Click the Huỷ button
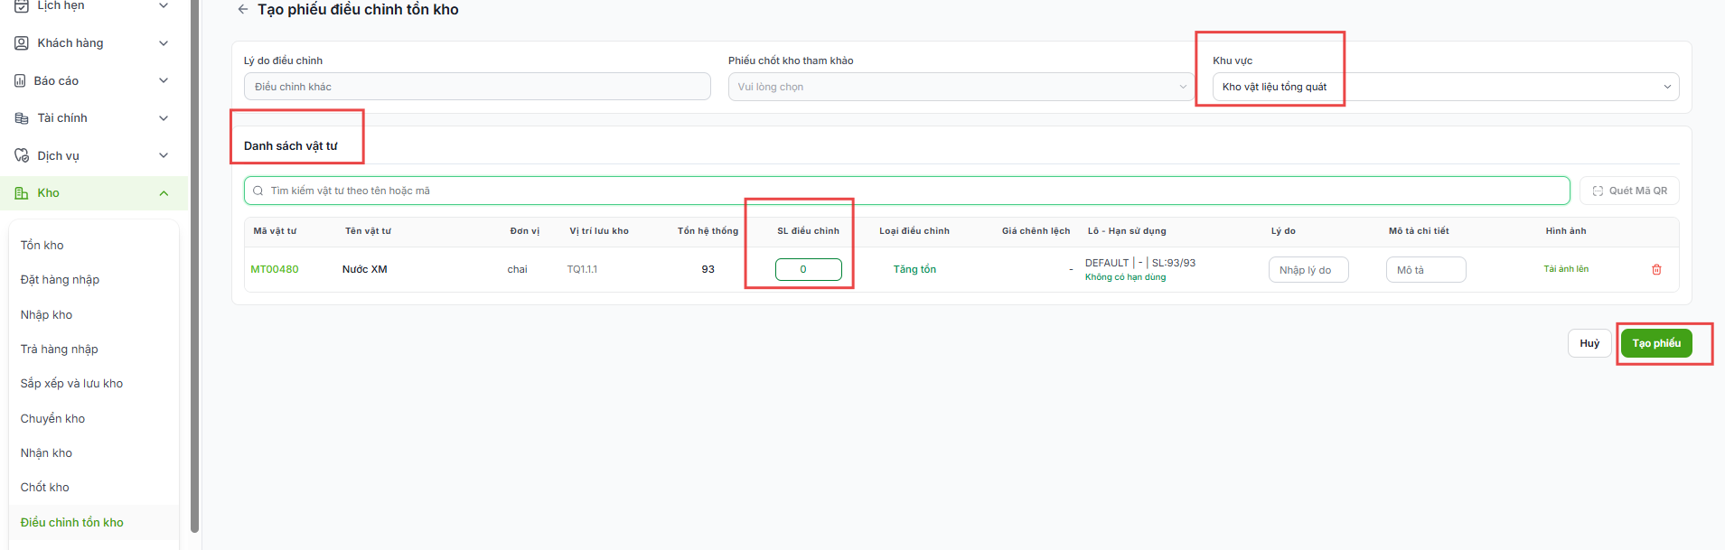The image size is (1725, 550). [1589, 343]
